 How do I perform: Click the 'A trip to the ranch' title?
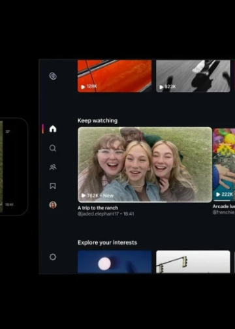coord(98,208)
